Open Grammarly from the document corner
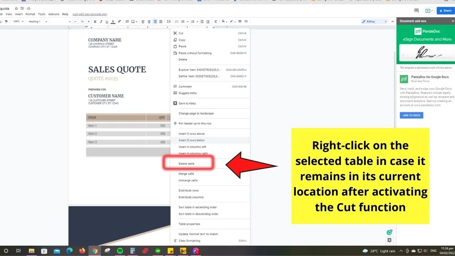Viewport: 455px width, 256px height. 389,232
